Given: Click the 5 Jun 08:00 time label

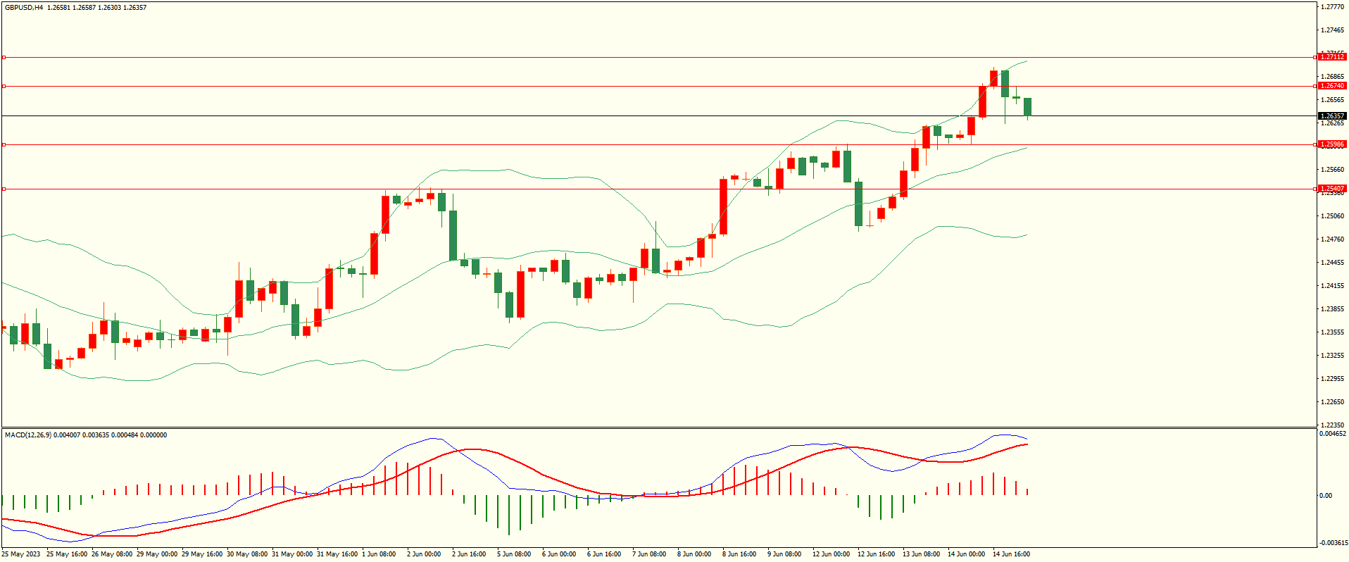Looking at the screenshot, I should pyautogui.click(x=514, y=554).
